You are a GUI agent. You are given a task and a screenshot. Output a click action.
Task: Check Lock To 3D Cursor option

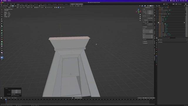pos(148,24)
